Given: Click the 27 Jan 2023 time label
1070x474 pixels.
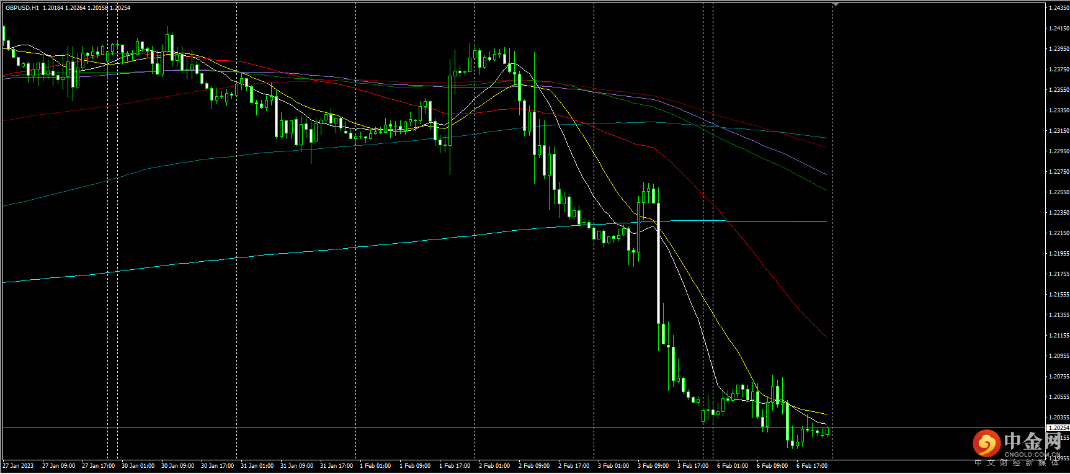Looking at the screenshot, I should (19, 466).
